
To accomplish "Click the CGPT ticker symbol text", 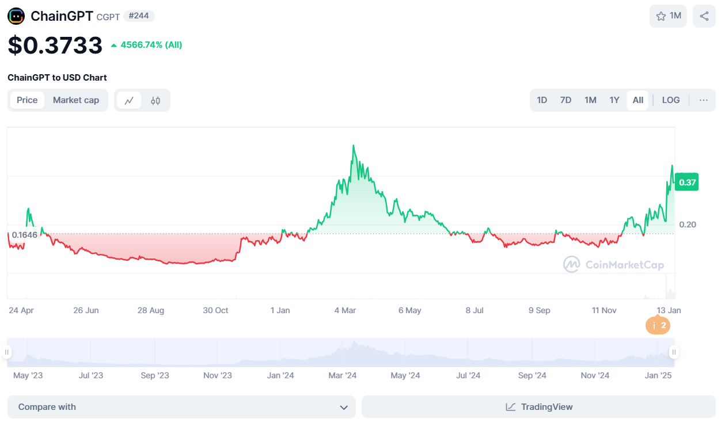I will [108, 17].
